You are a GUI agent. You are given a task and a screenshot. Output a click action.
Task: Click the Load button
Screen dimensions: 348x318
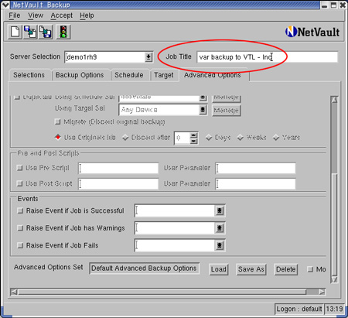pos(219,269)
